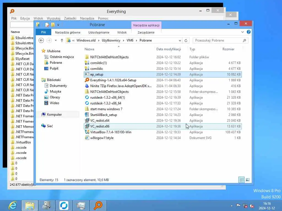This screenshot has width=282, height=211.
Task: Click the Windows.old breadcrumb segment
Action: point(86,40)
